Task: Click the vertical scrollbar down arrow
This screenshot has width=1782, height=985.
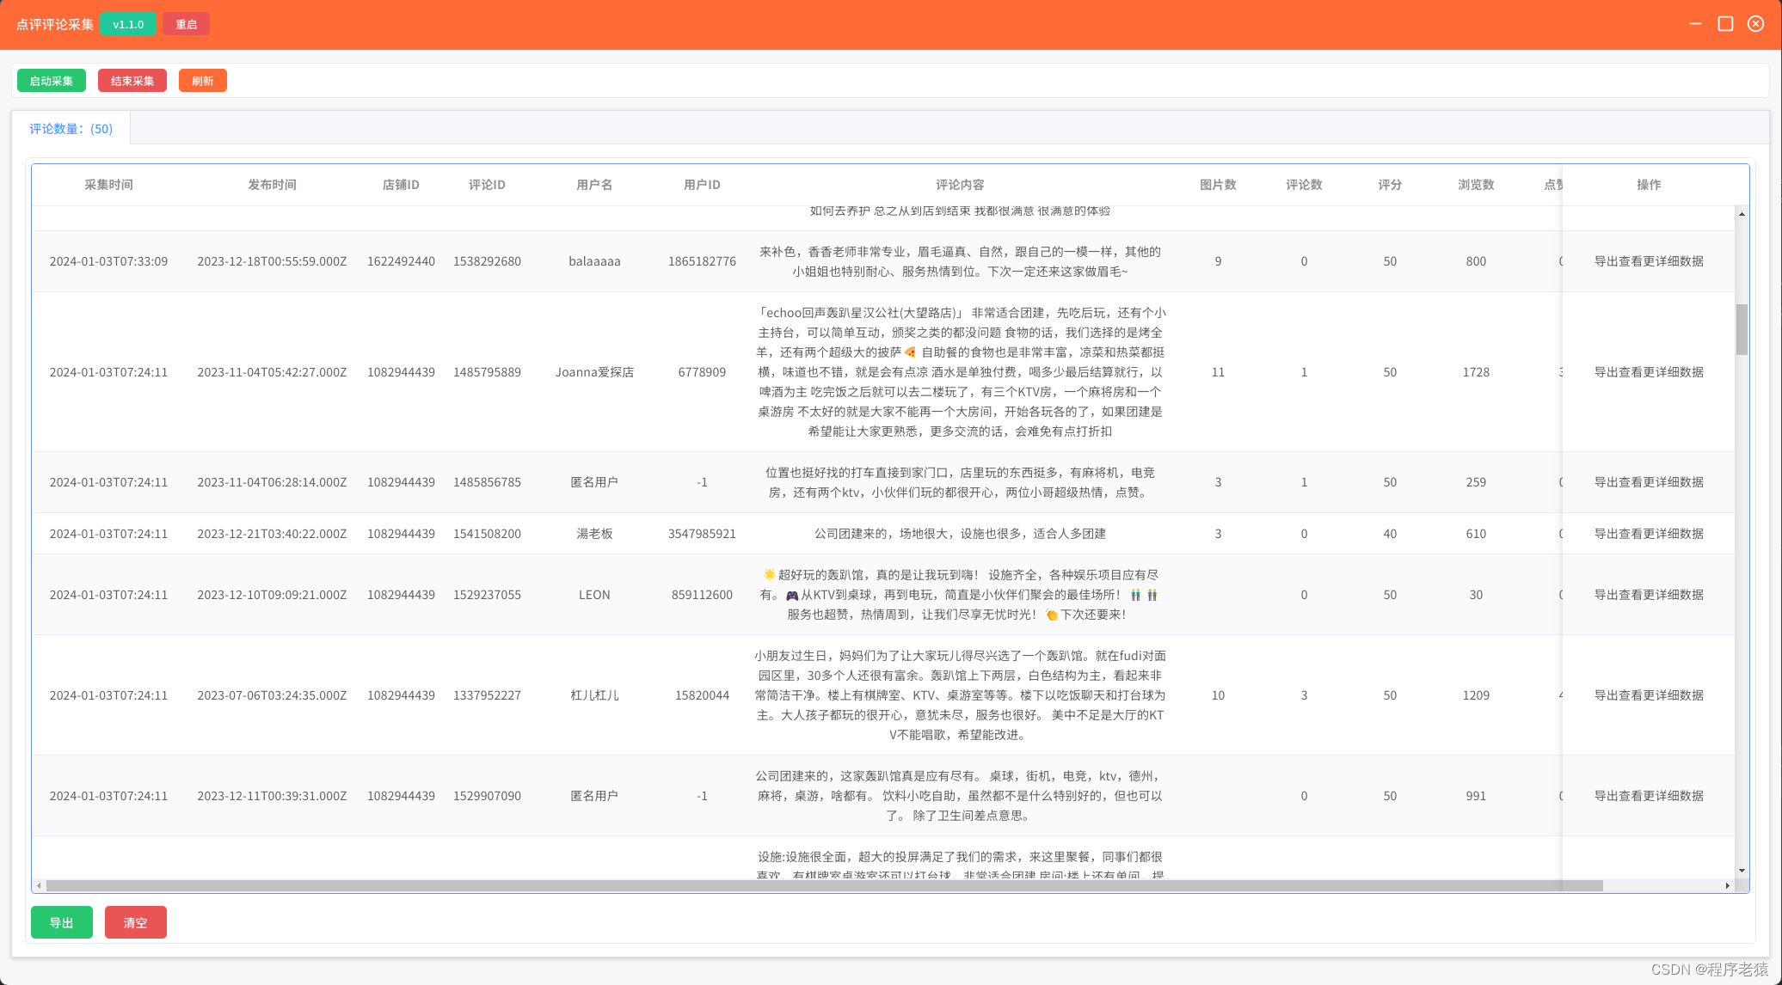Action: coord(1742,871)
